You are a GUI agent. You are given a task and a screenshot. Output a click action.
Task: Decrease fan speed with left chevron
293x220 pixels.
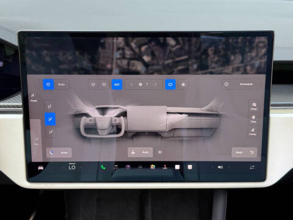click(132, 84)
